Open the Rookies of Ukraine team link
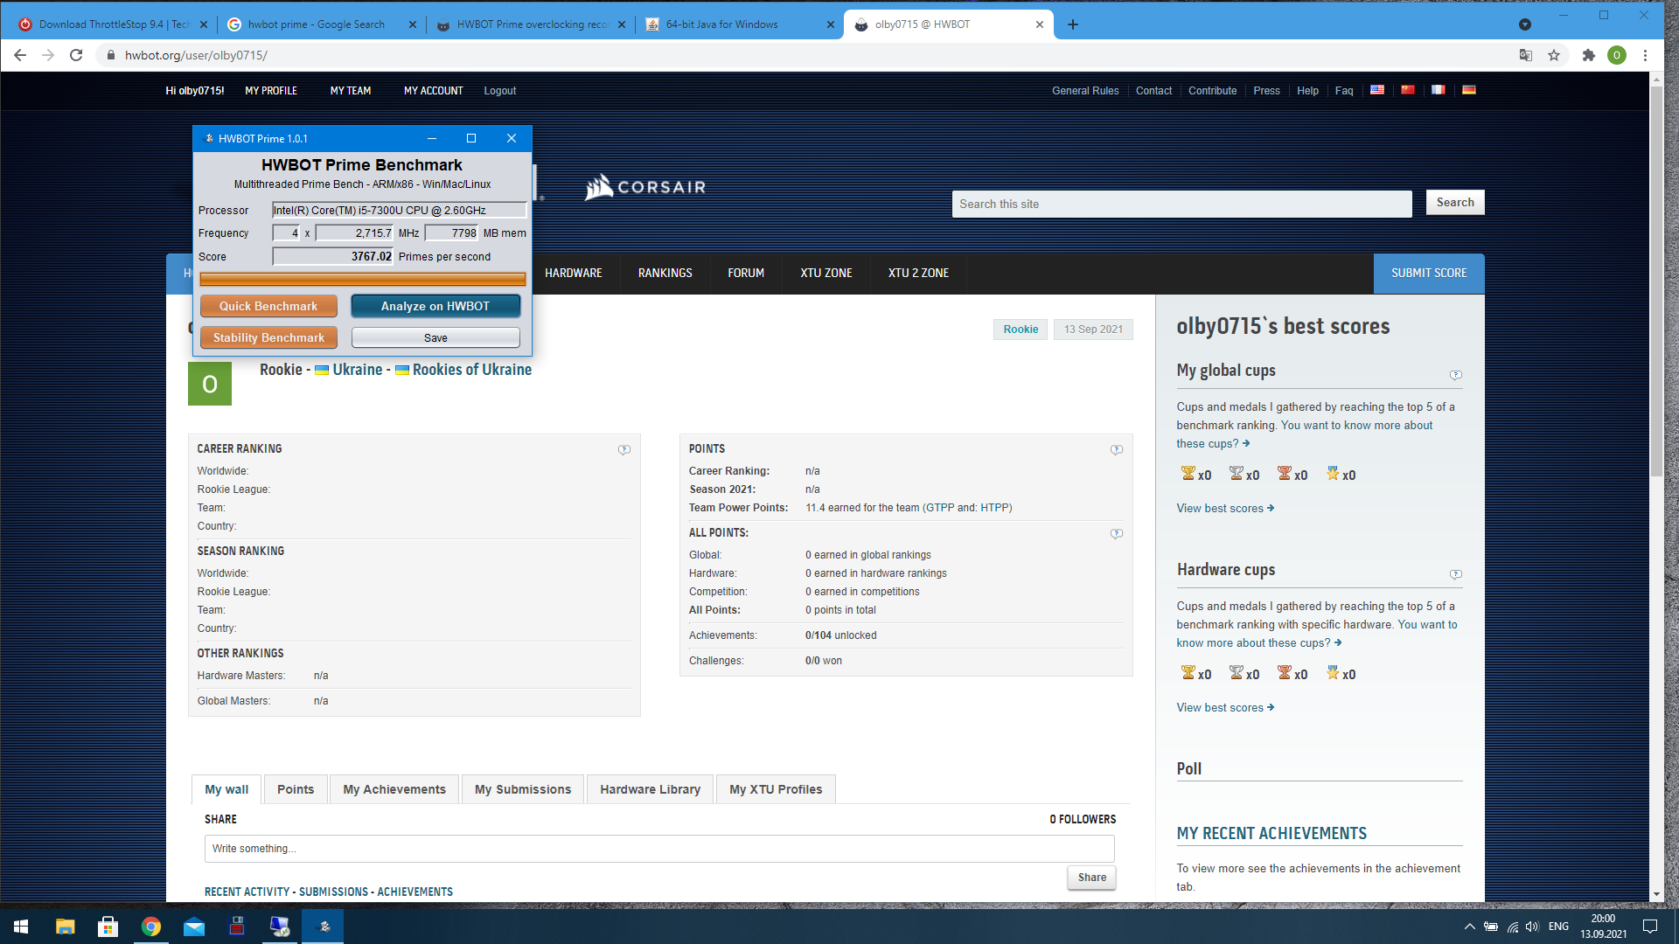 [472, 370]
